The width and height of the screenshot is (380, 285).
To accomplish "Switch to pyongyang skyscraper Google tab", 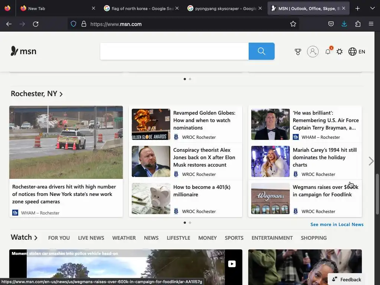I will click(x=225, y=9).
